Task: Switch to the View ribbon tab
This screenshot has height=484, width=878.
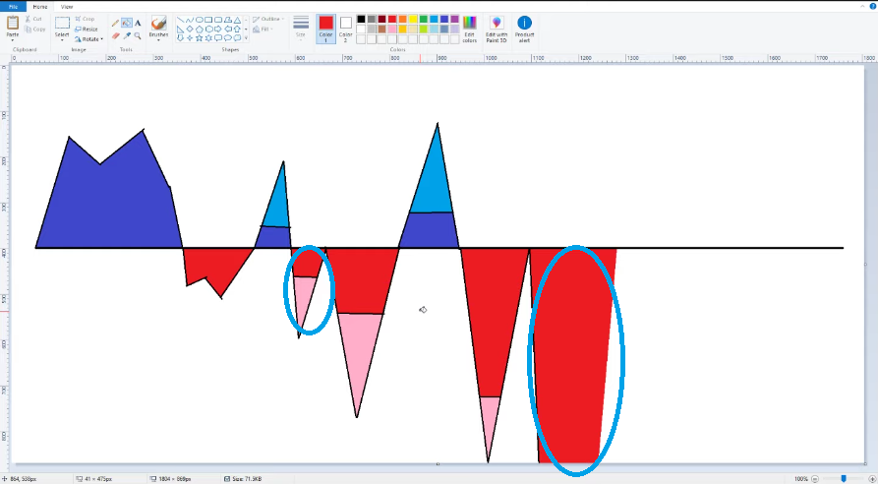Action: point(67,7)
